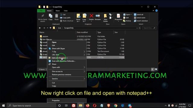Expand the Give access to submenu

[x=84, y=71]
